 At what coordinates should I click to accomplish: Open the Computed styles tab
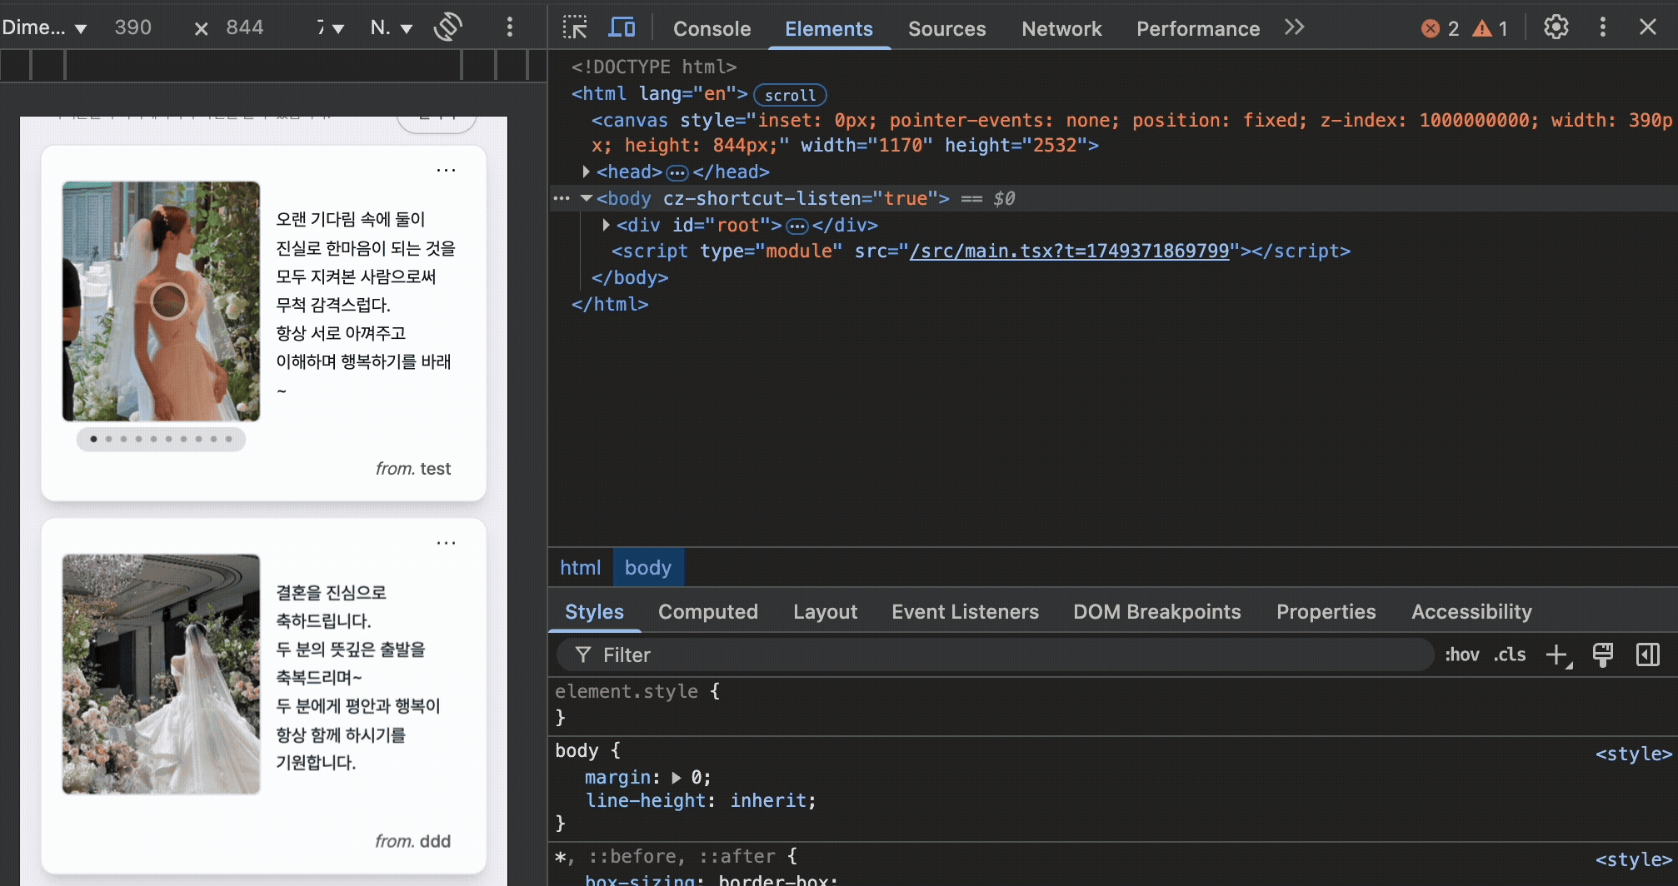point(707,612)
